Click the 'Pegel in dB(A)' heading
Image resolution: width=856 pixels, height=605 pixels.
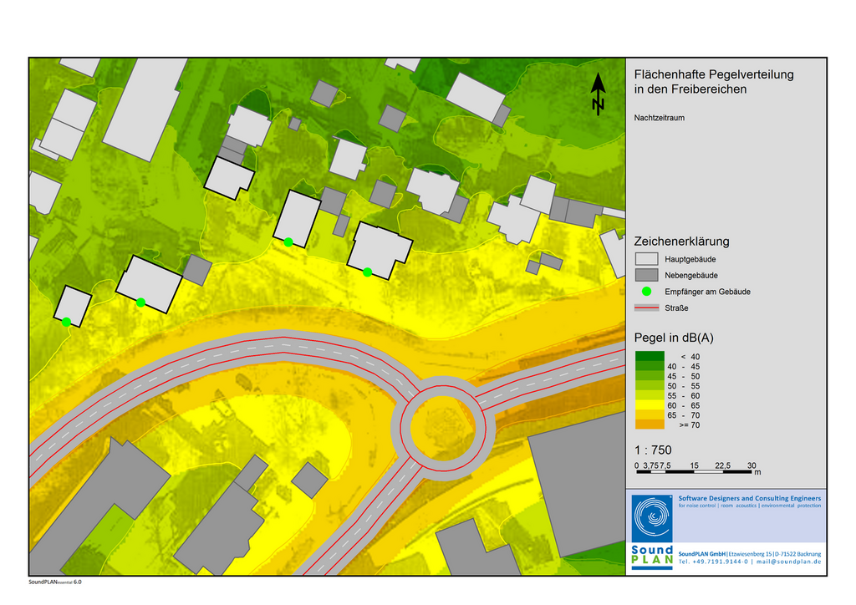[673, 338]
